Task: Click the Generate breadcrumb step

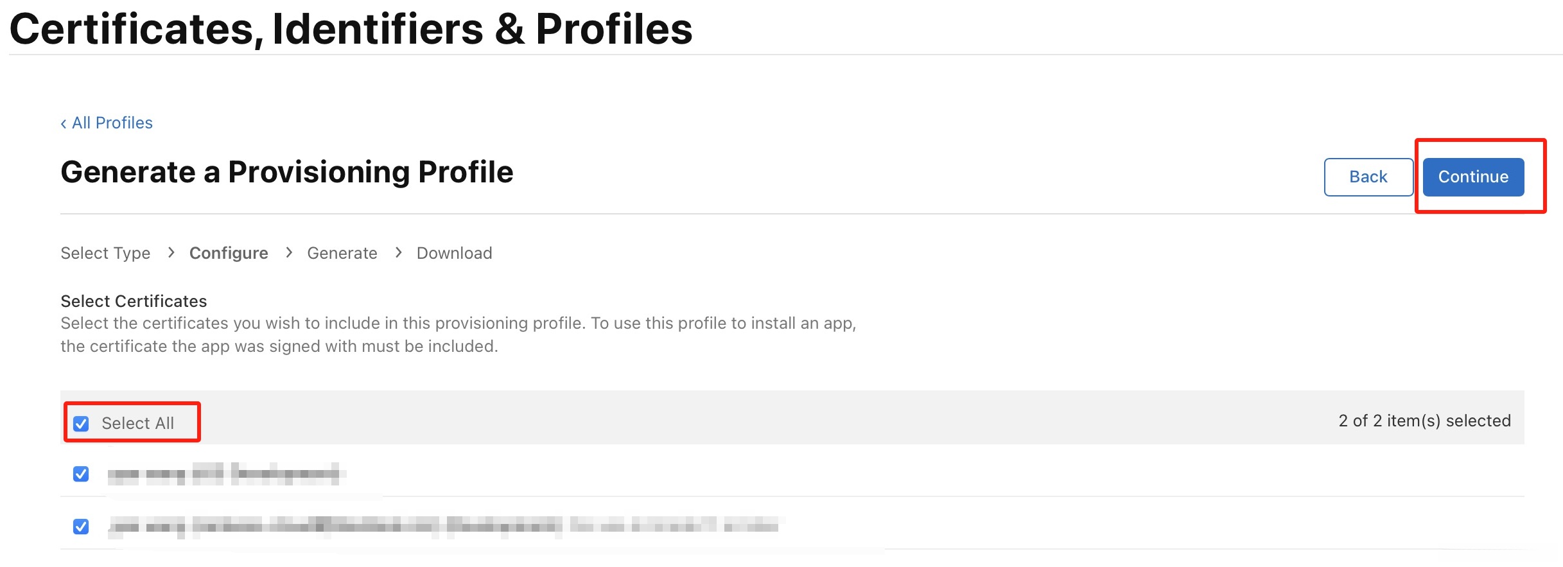Action: click(x=342, y=253)
